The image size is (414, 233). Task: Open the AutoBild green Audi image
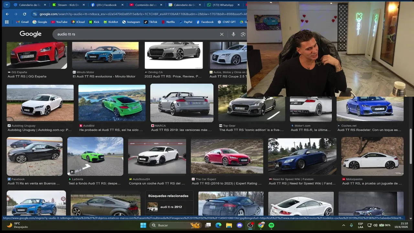[x=112, y=103]
